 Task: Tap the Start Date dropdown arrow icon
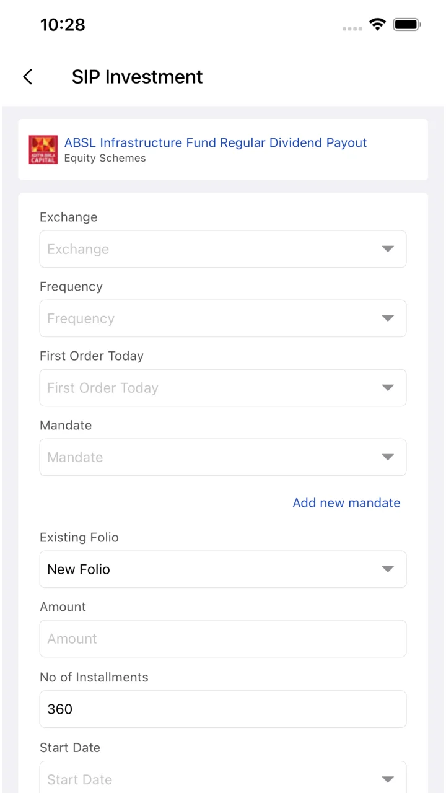pos(388,779)
